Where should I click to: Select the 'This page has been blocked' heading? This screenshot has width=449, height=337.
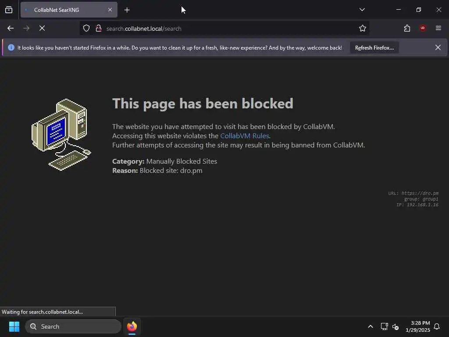[x=203, y=104]
